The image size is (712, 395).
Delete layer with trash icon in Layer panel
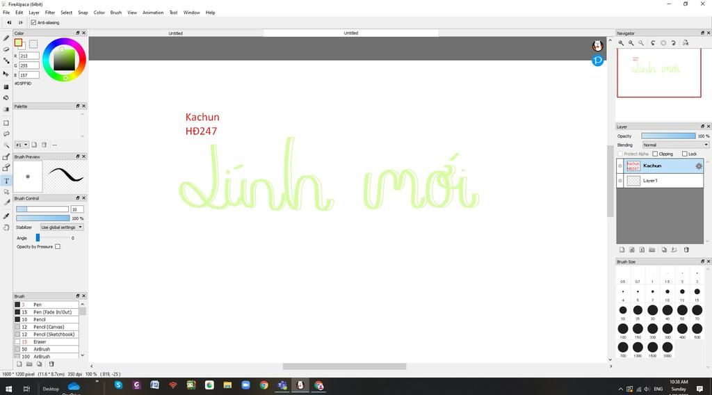pyautogui.click(x=686, y=250)
